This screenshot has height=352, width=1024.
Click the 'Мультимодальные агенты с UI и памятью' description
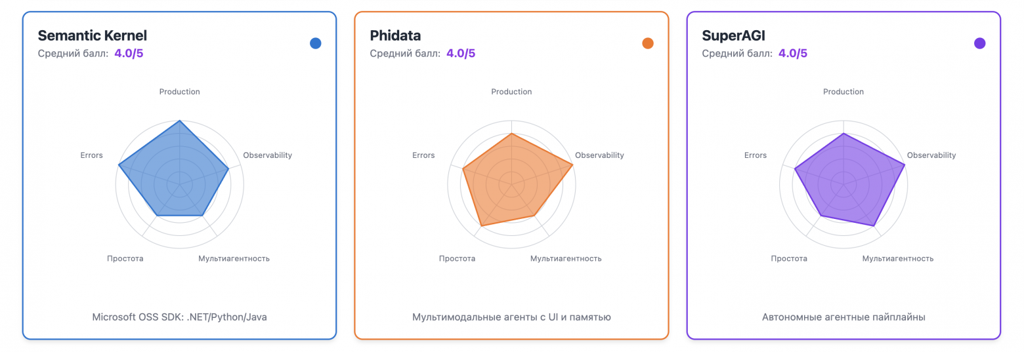[x=511, y=317]
